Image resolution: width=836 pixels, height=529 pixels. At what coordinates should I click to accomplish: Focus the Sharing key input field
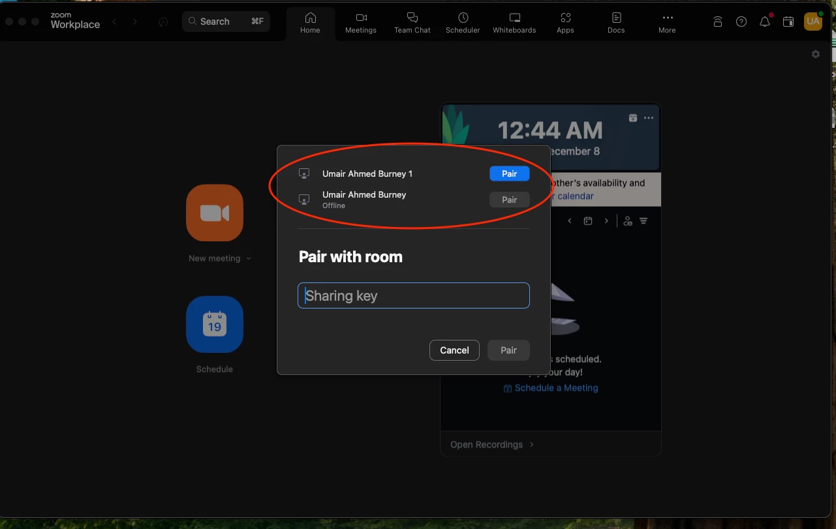click(413, 295)
